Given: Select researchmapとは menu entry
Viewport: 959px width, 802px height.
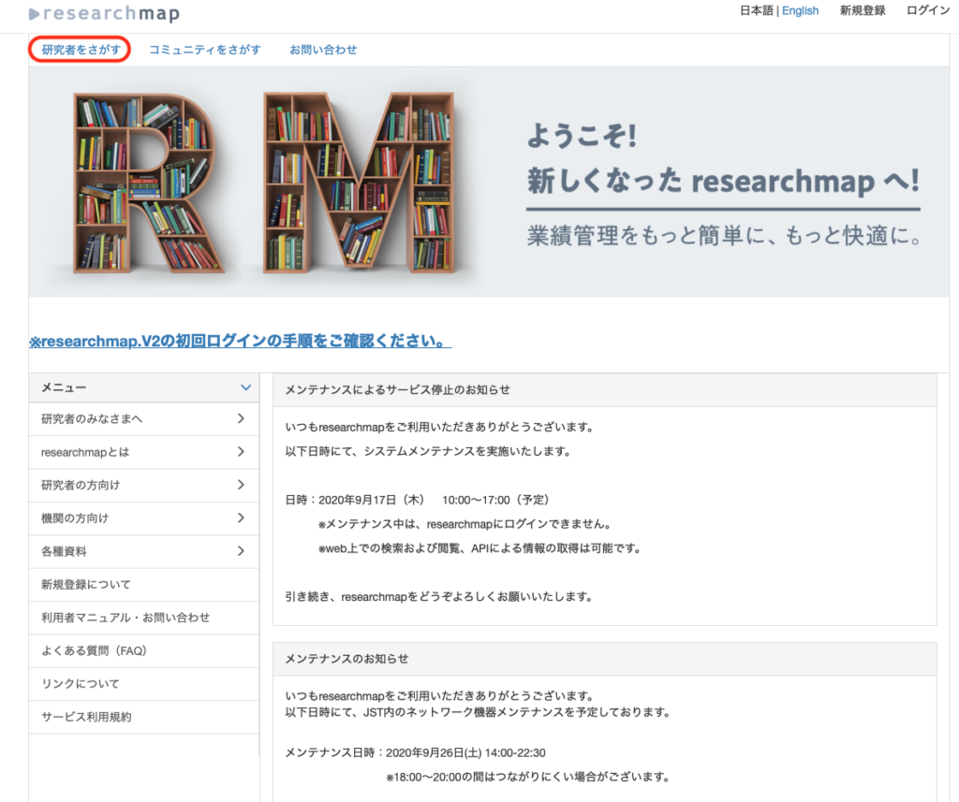Looking at the screenshot, I should (x=143, y=452).
